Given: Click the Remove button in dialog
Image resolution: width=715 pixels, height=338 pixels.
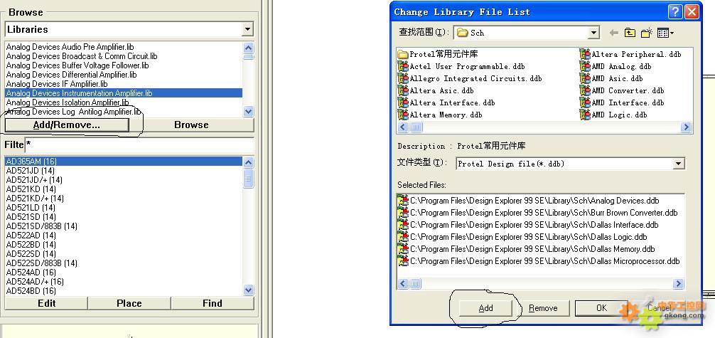Looking at the screenshot, I should coord(543,308).
